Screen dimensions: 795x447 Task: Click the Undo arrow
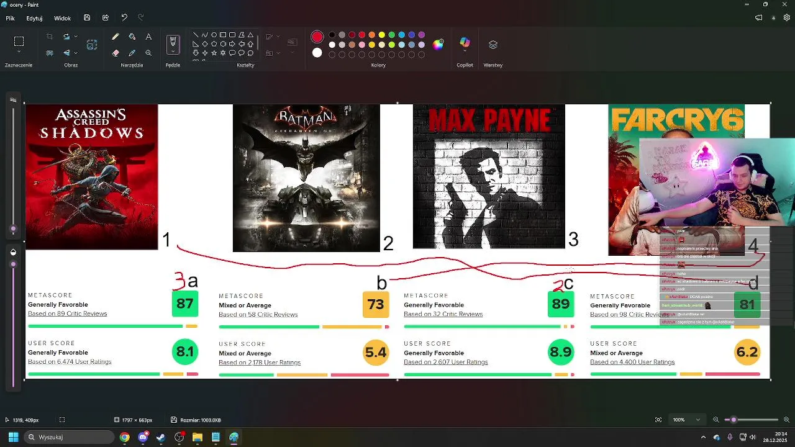coord(124,18)
